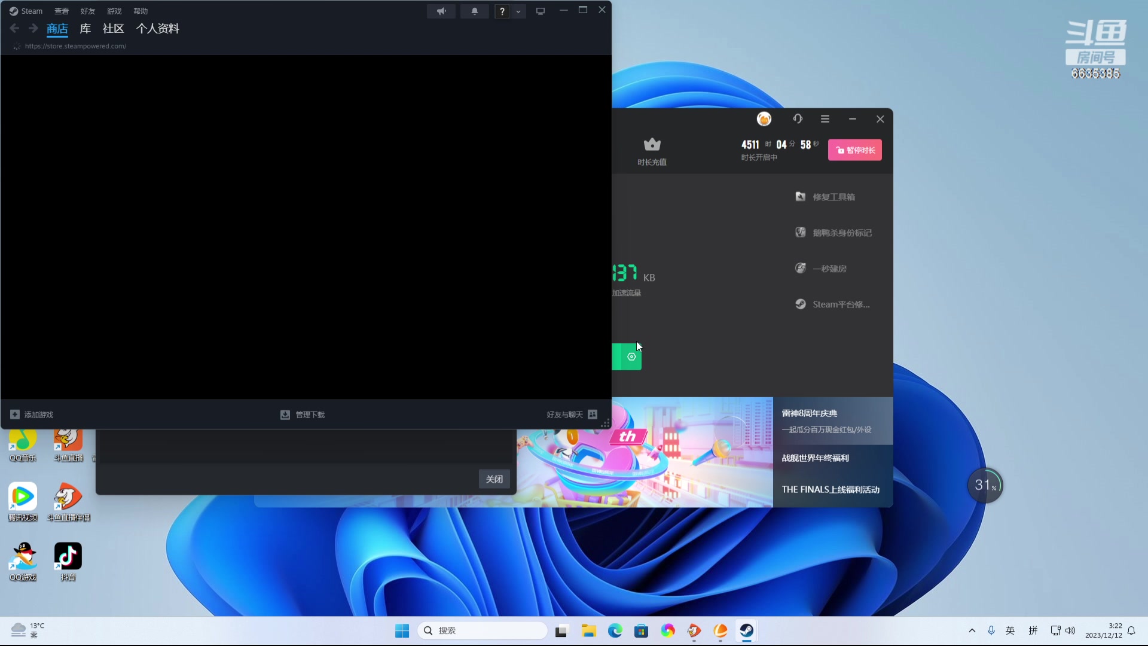Screen dimensions: 1148x646
Task: Click the Steam announcements megaphone icon
Action: click(441, 11)
